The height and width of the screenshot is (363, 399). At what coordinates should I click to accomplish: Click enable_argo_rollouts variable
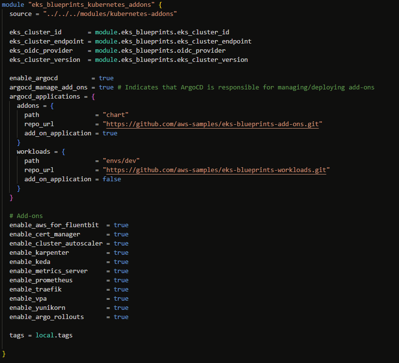[46, 317]
